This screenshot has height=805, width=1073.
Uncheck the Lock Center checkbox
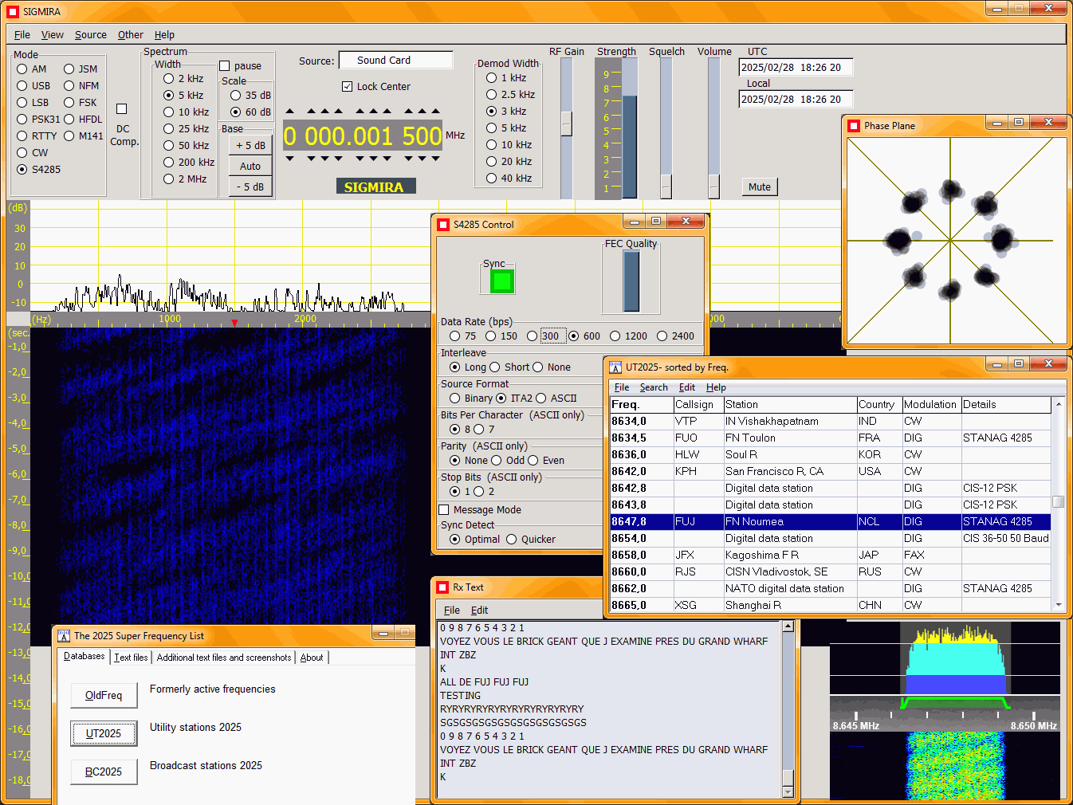(x=347, y=87)
